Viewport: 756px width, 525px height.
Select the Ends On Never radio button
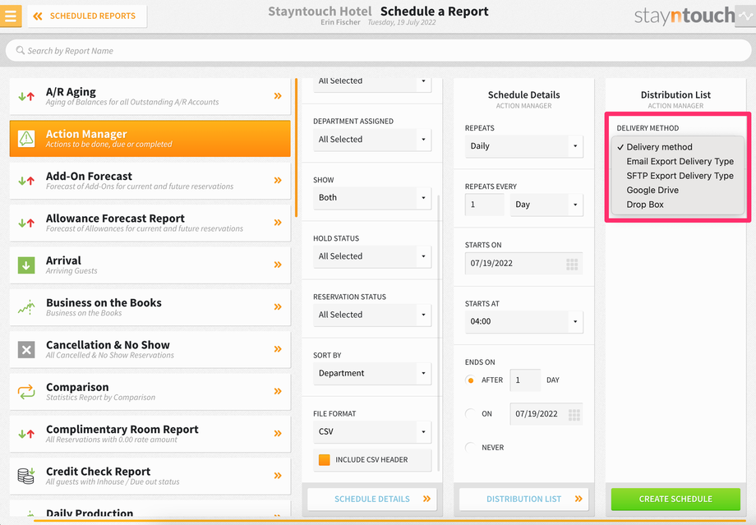coord(471,448)
